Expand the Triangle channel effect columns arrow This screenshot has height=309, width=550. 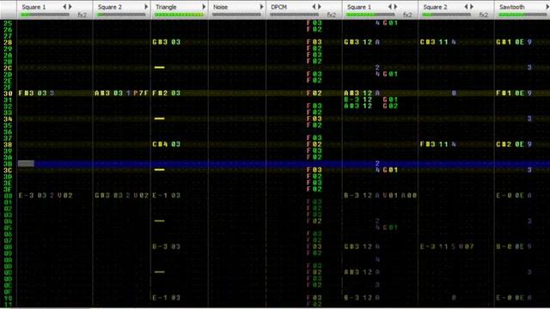[204, 7]
